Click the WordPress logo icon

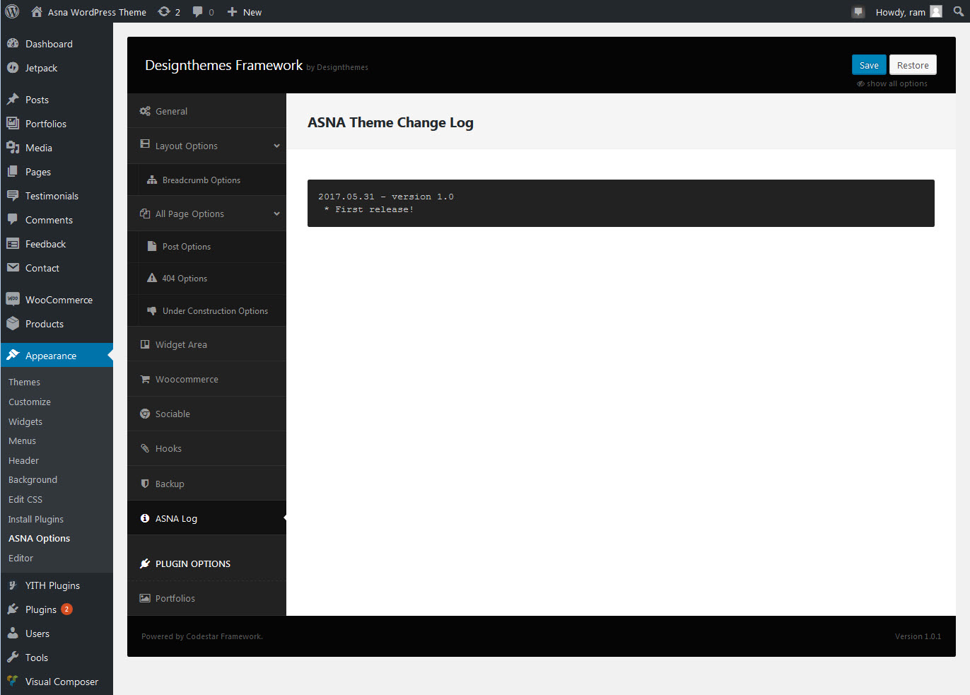coord(12,11)
